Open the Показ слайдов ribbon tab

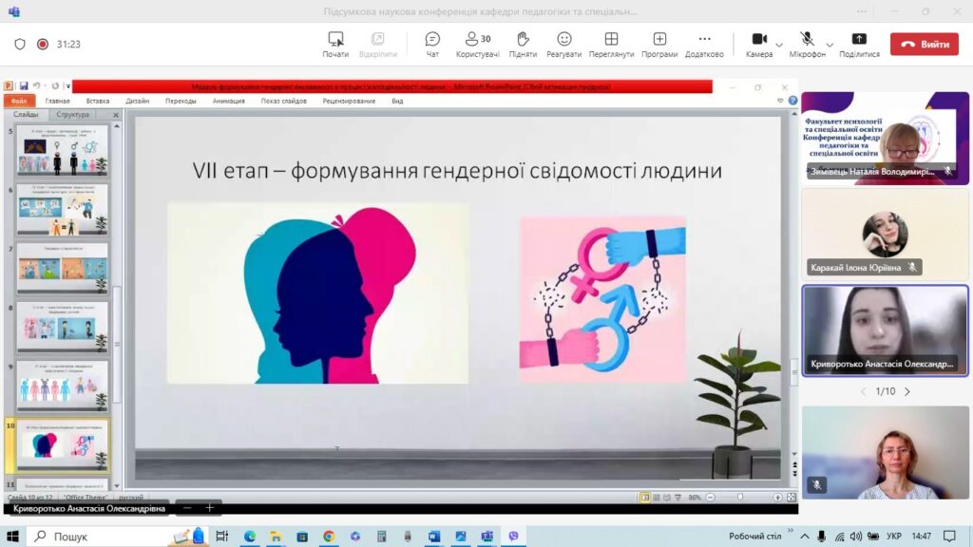283,101
